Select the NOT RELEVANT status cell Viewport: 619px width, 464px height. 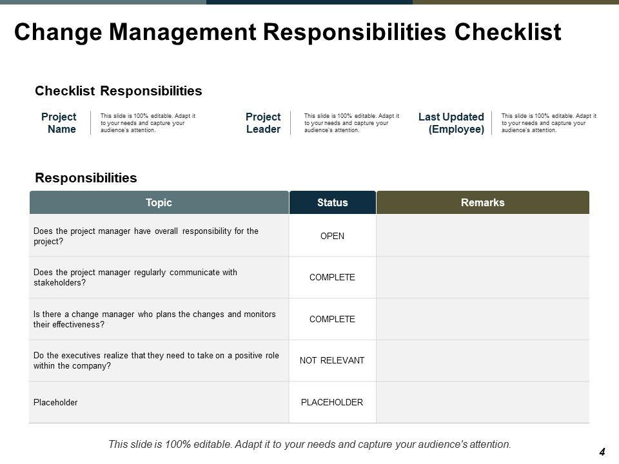(333, 360)
